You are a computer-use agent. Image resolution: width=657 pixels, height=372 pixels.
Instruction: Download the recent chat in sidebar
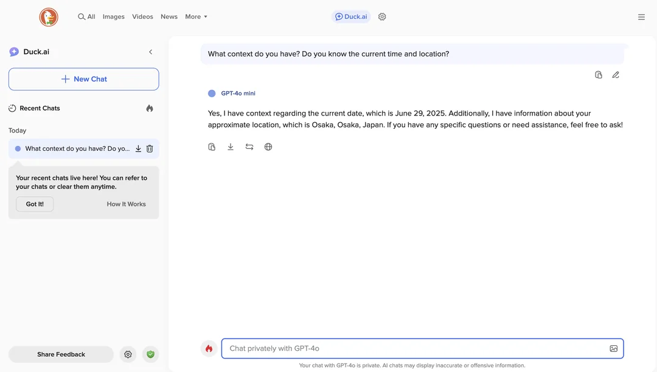tap(138, 148)
